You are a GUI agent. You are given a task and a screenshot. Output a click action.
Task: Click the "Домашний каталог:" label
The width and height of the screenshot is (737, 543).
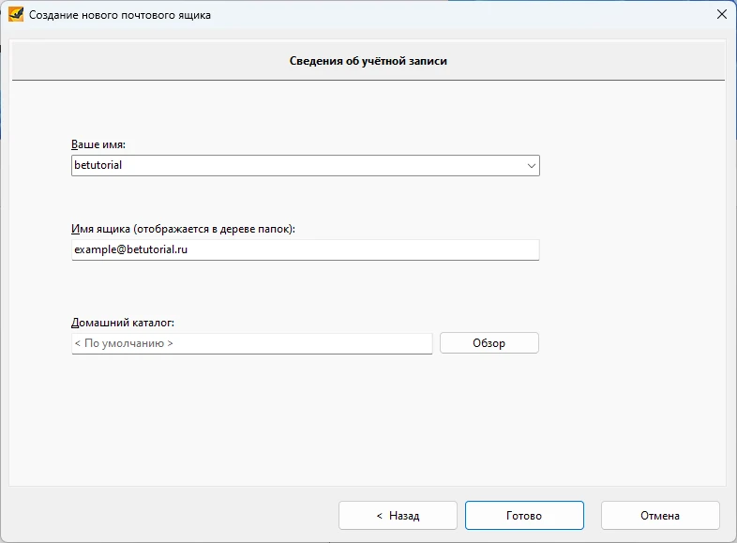(123, 323)
